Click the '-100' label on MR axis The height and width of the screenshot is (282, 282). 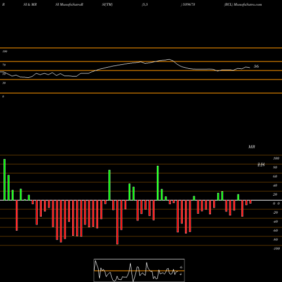(276, 249)
